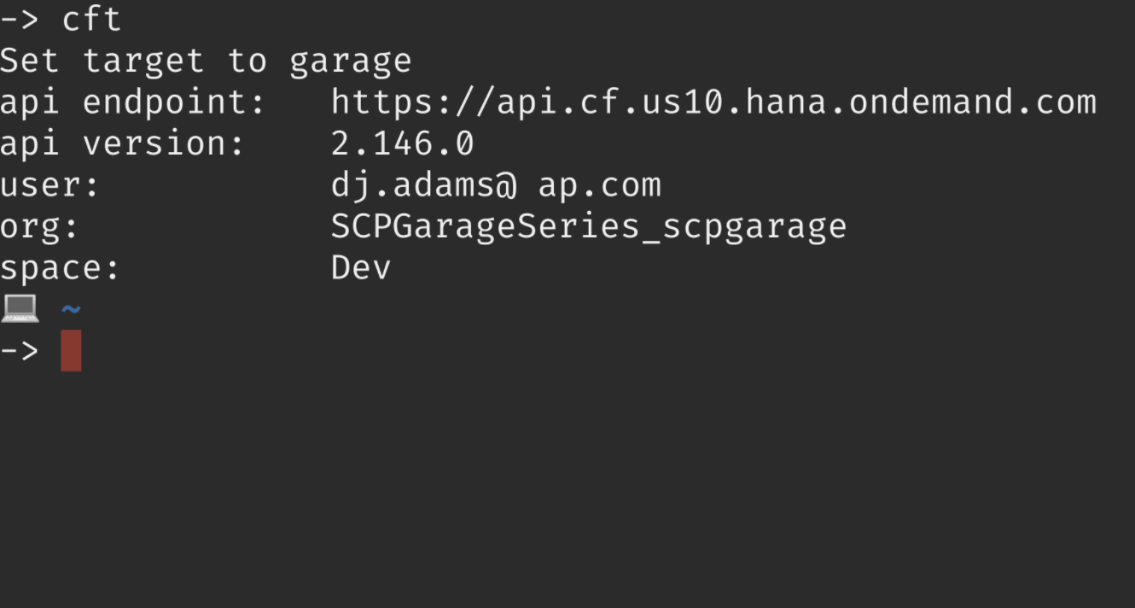Click the "user:" label
The width and height of the screenshot is (1135, 608).
[50, 185]
